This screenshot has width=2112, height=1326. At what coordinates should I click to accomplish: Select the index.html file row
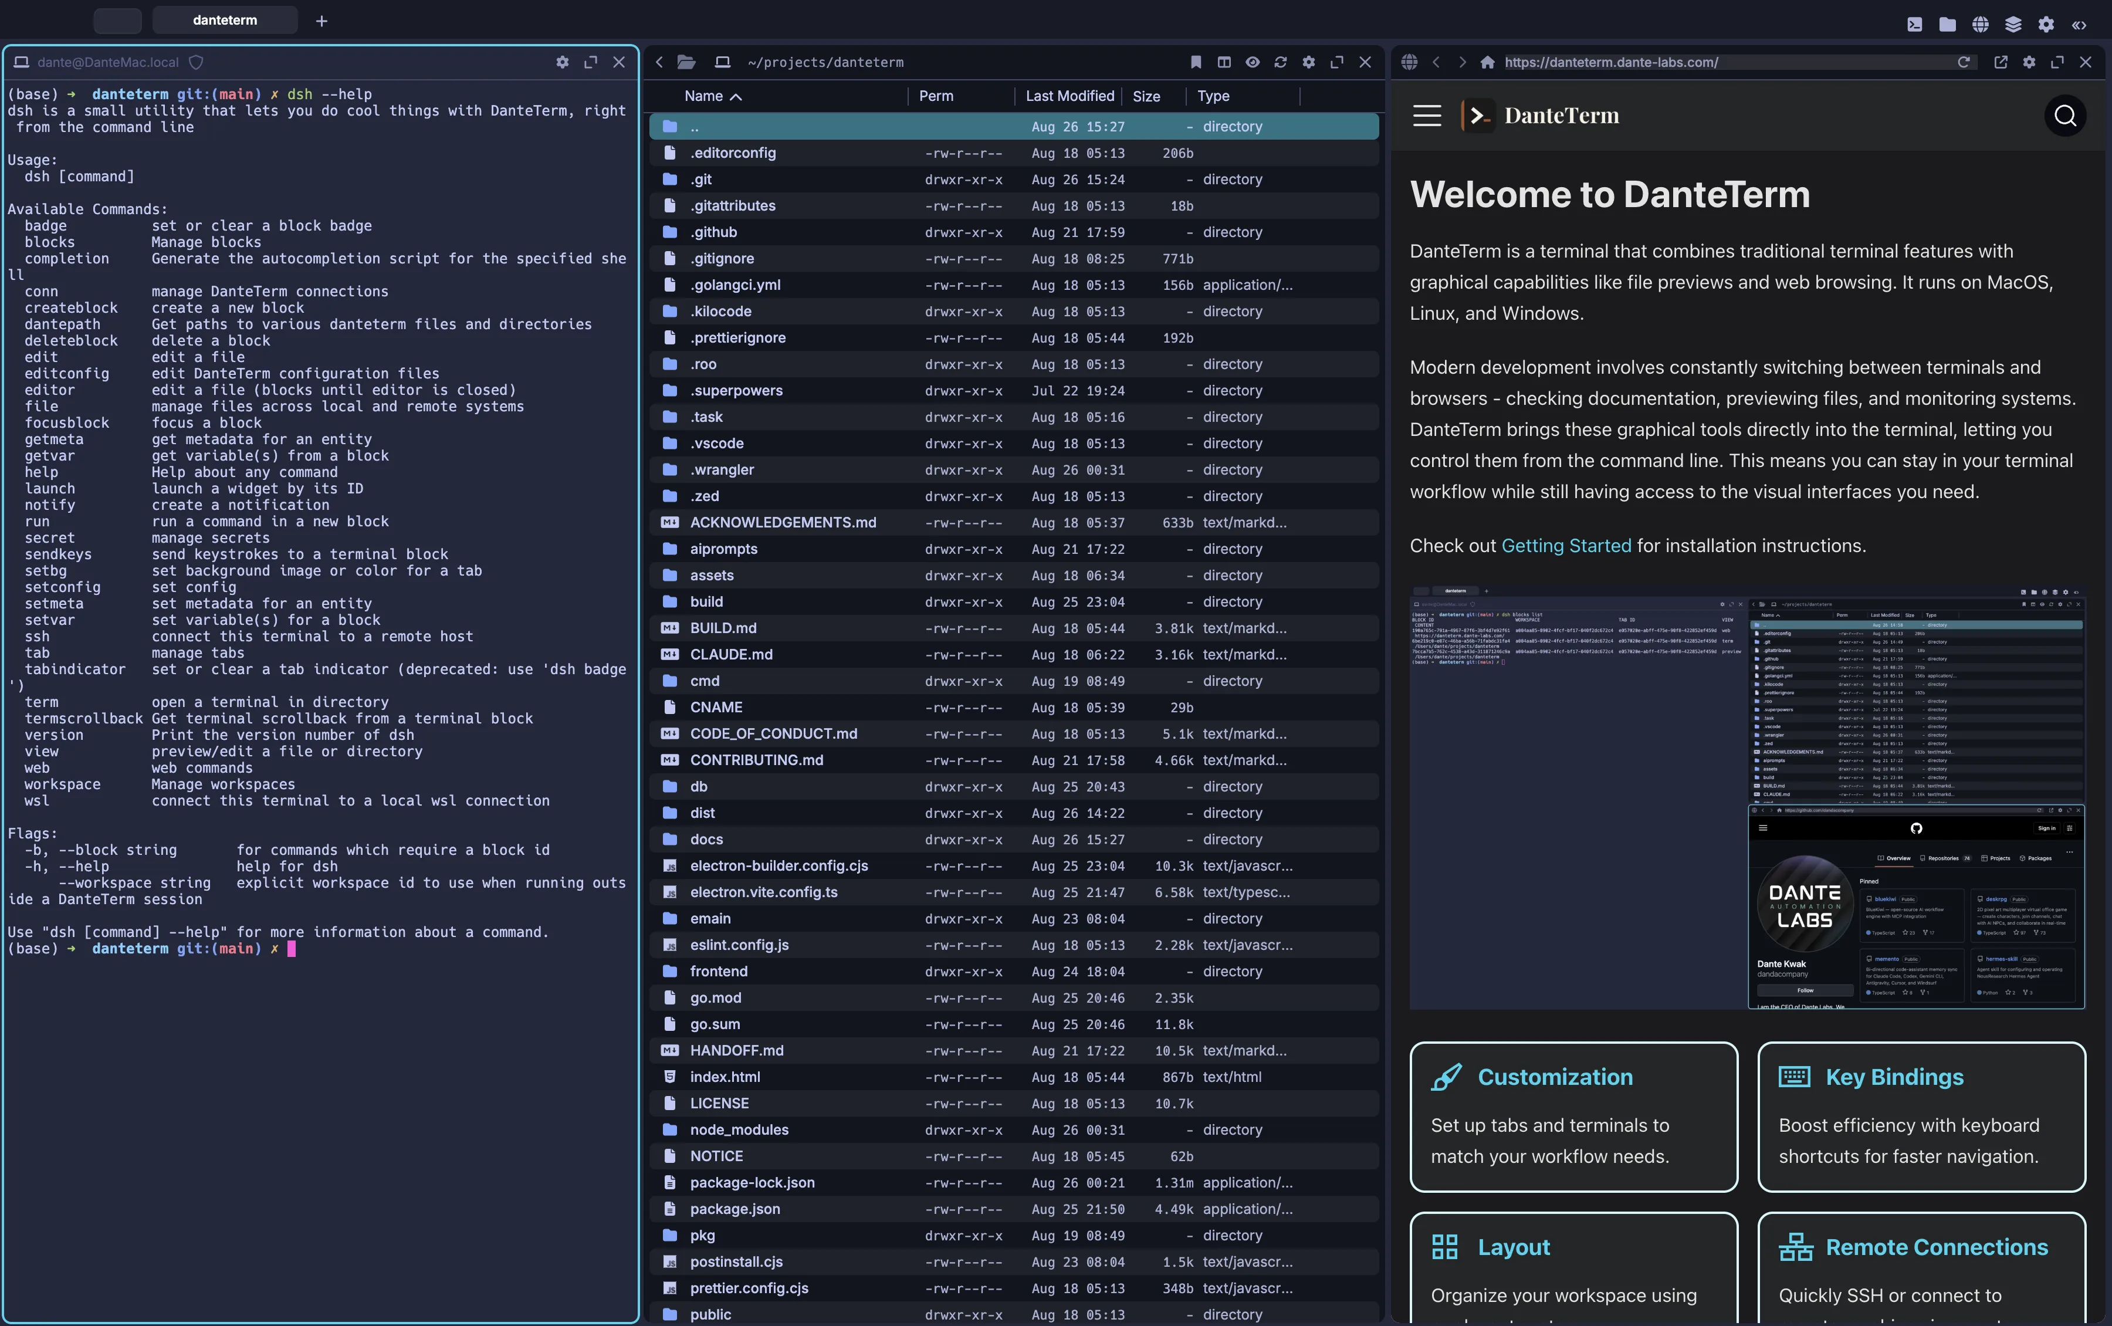1014,1077
